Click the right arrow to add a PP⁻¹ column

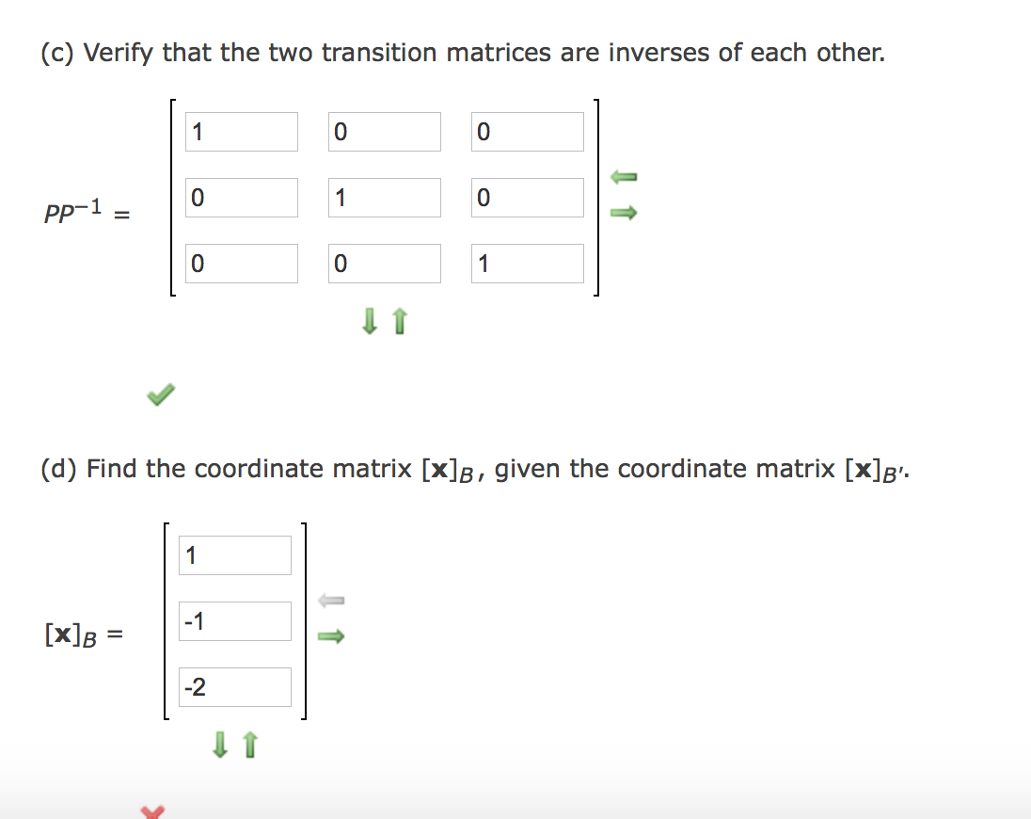click(624, 213)
